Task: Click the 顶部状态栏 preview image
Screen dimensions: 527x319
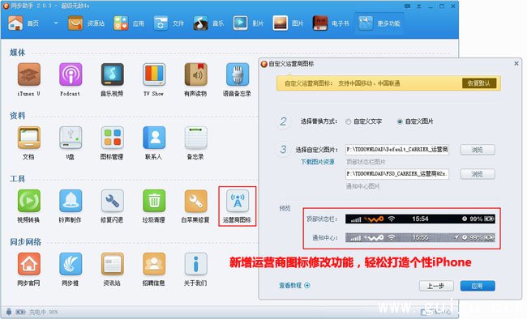Action: tap(420, 219)
